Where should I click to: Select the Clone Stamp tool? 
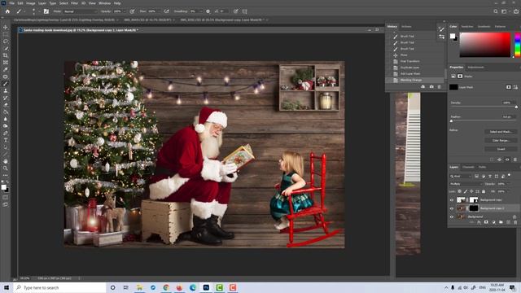[6, 90]
